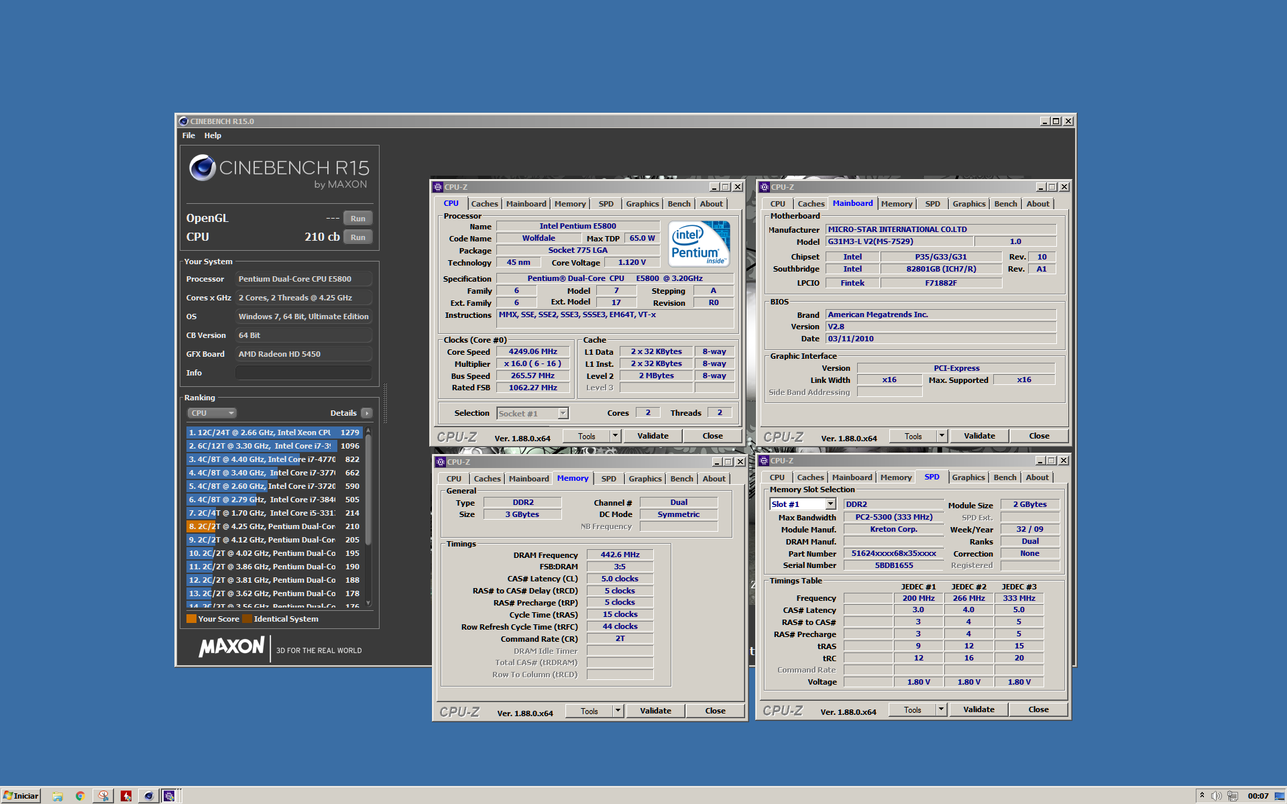Click the taskbar clock showing 00:07
The height and width of the screenshot is (804, 1287).
point(1257,796)
